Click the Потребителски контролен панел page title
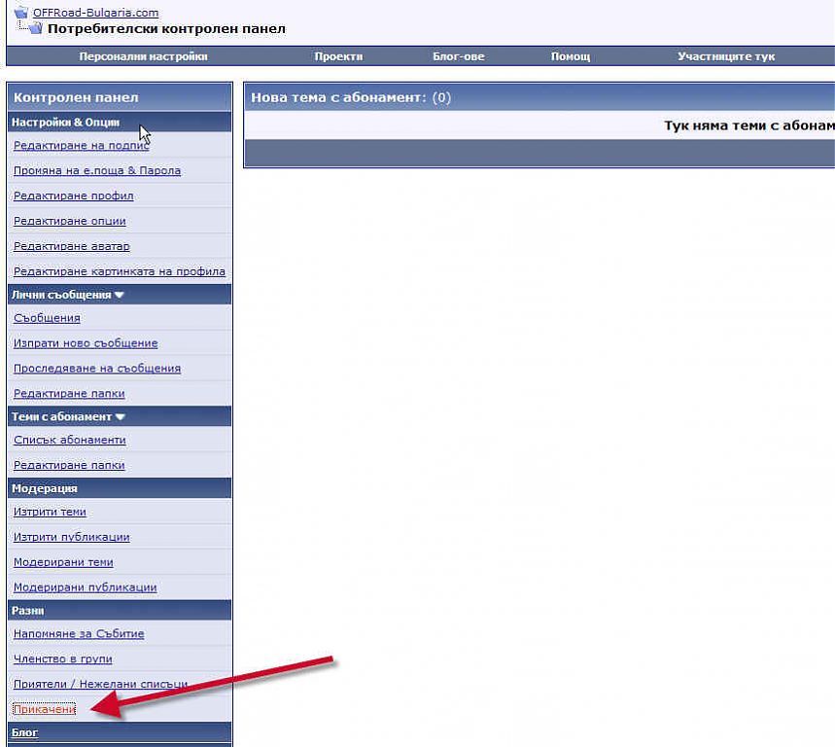 pyautogui.click(x=166, y=28)
